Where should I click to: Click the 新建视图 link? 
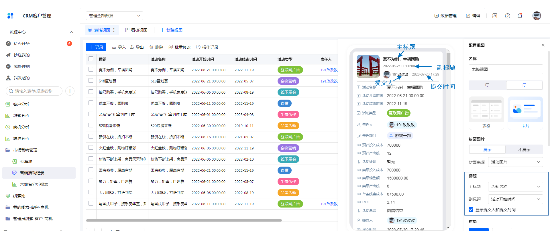171,30
